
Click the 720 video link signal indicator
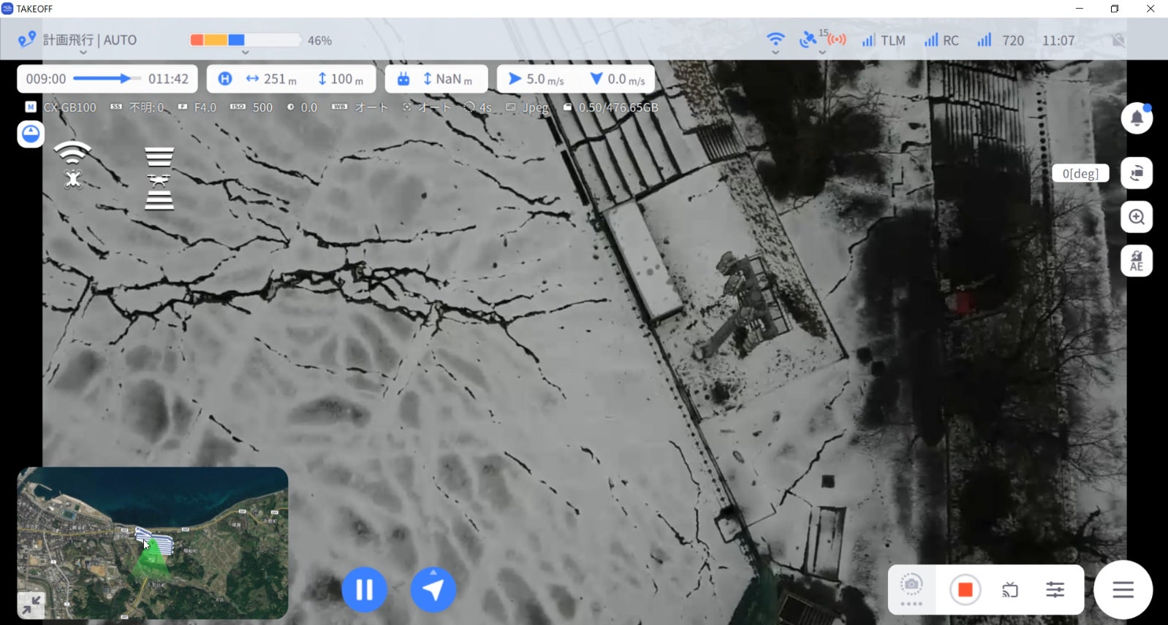tap(1001, 40)
